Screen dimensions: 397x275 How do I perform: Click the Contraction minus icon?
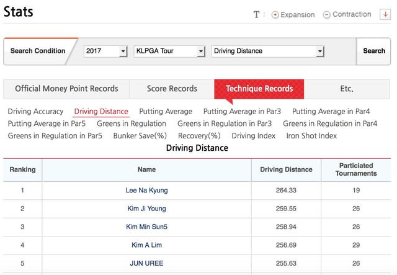pyautogui.click(x=327, y=15)
